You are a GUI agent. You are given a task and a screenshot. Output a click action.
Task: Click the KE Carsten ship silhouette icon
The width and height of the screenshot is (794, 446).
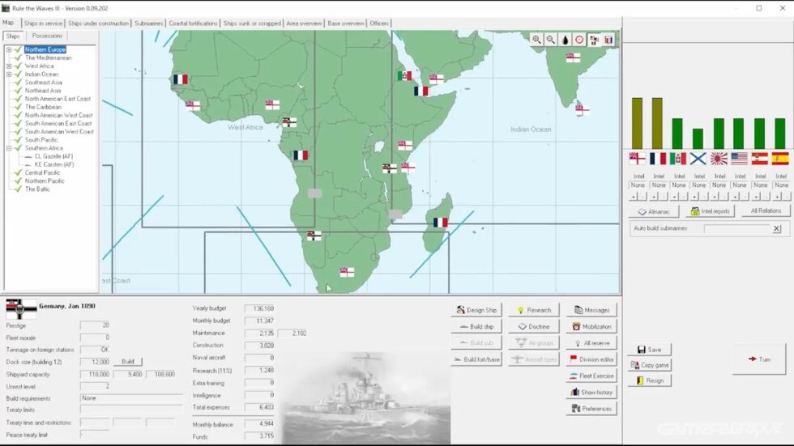pyautogui.click(x=28, y=165)
